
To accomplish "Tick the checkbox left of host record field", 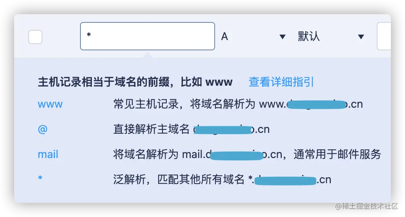I will 35,37.
